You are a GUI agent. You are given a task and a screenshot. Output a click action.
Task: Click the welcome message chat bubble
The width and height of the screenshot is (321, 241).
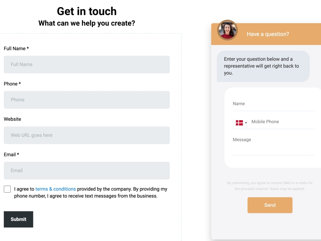pyautogui.click(x=263, y=66)
